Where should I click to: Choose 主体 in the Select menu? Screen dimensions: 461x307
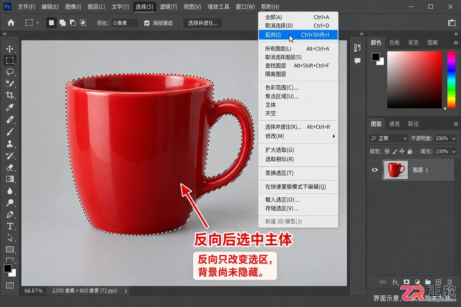coord(298,105)
